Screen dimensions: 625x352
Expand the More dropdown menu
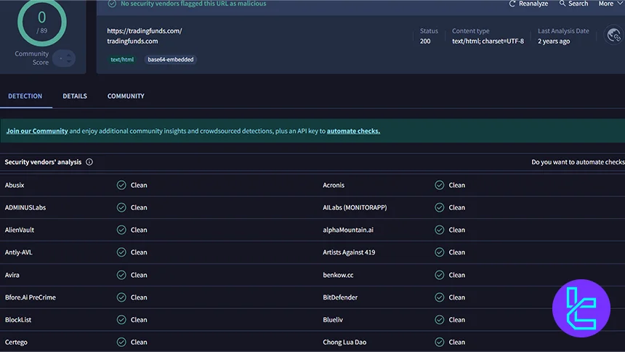pos(610,4)
